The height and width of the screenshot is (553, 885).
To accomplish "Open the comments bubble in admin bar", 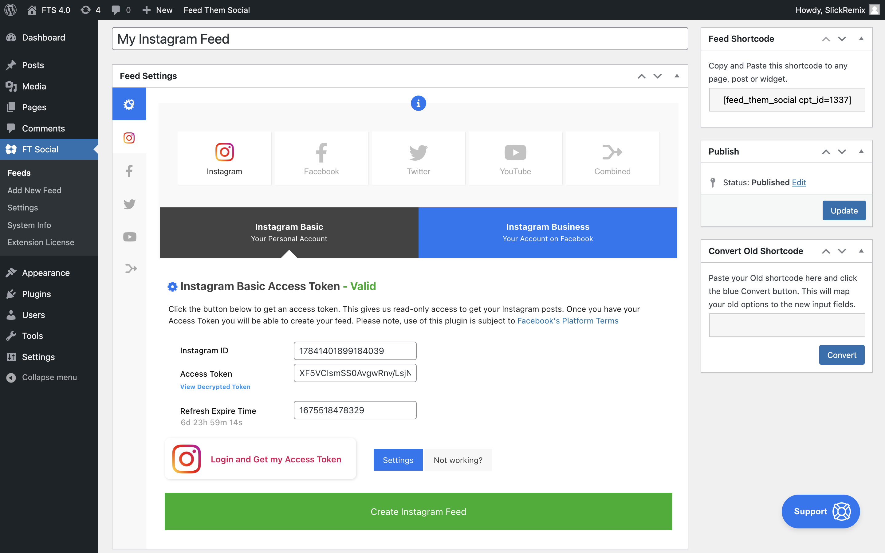I will tap(121, 10).
